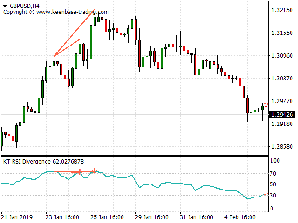Click the keenbase-trading.com copyright text
Screen dimensions: 298x223
56,12
